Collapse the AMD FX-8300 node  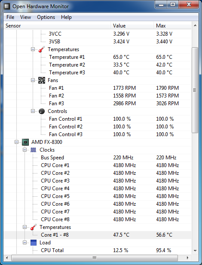point(16,142)
